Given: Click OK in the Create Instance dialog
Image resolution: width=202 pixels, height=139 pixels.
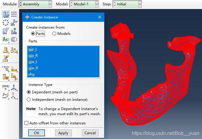Looking at the screenshot, I should click(x=36, y=133).
